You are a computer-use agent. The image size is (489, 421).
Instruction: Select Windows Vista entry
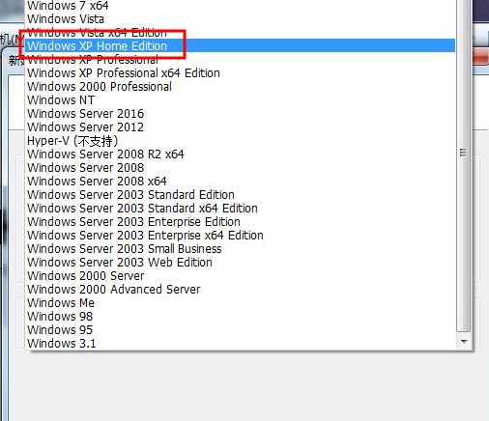(x=241, y=19)
